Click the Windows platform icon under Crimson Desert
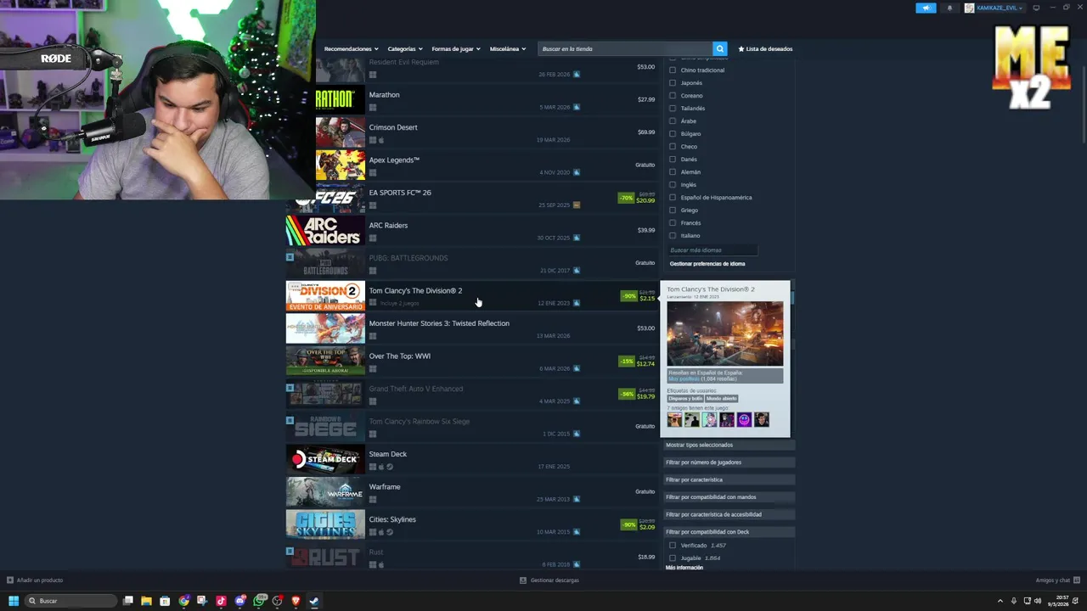 pyautogui.click(x=373, y=140)
